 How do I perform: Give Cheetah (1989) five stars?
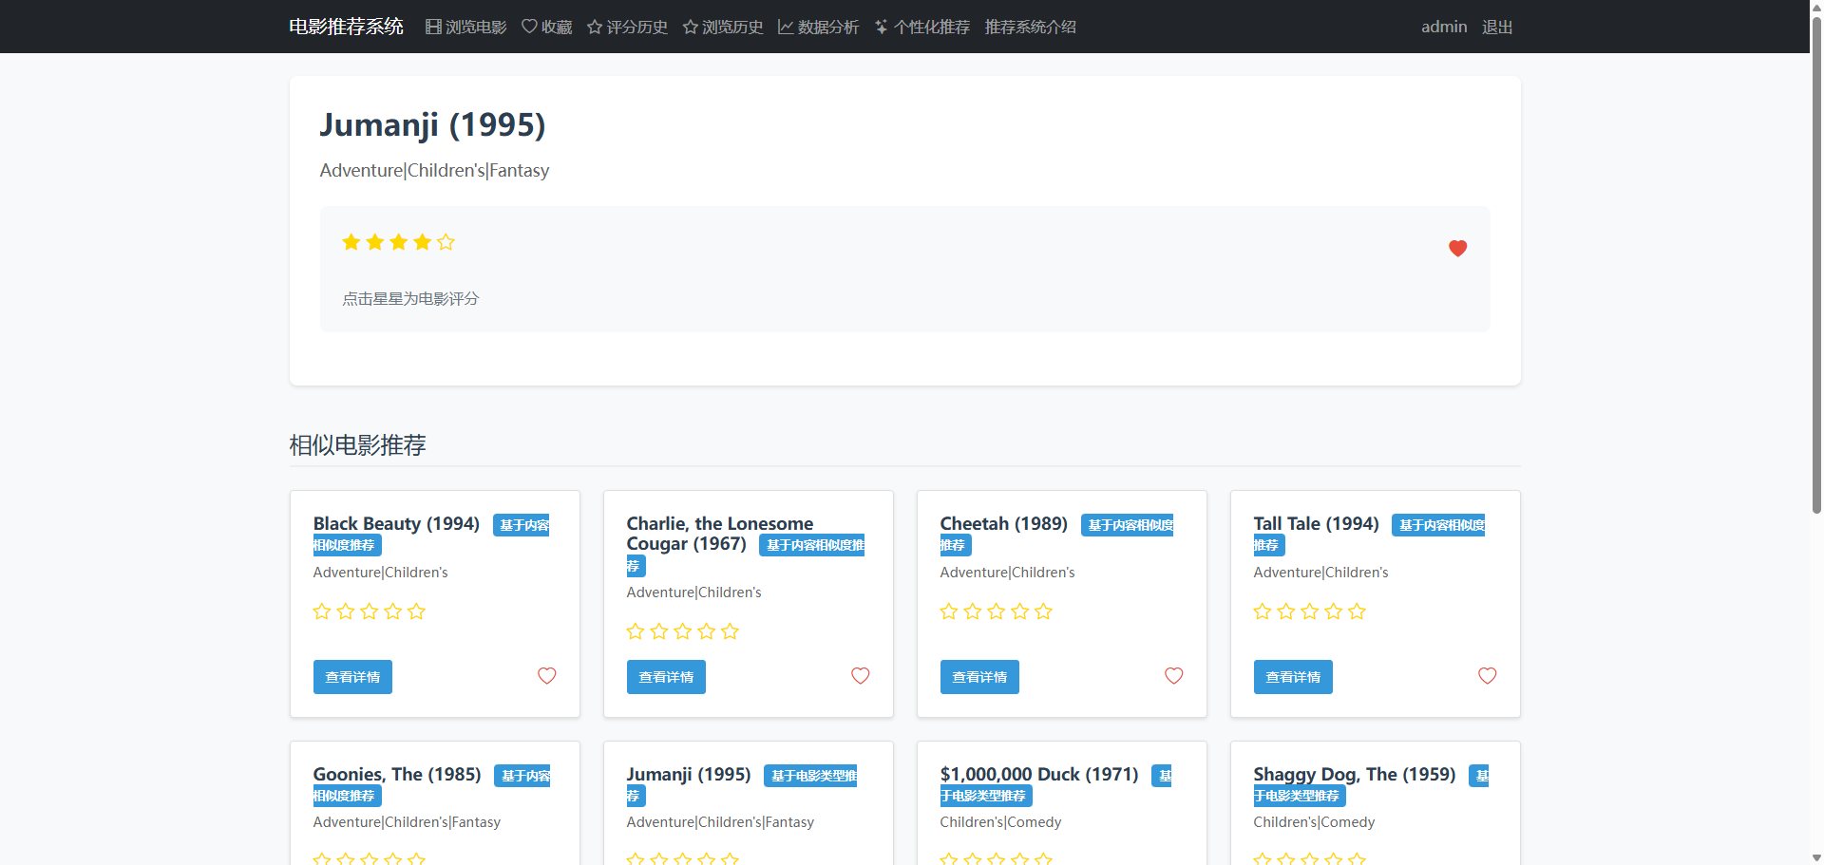1044,611
